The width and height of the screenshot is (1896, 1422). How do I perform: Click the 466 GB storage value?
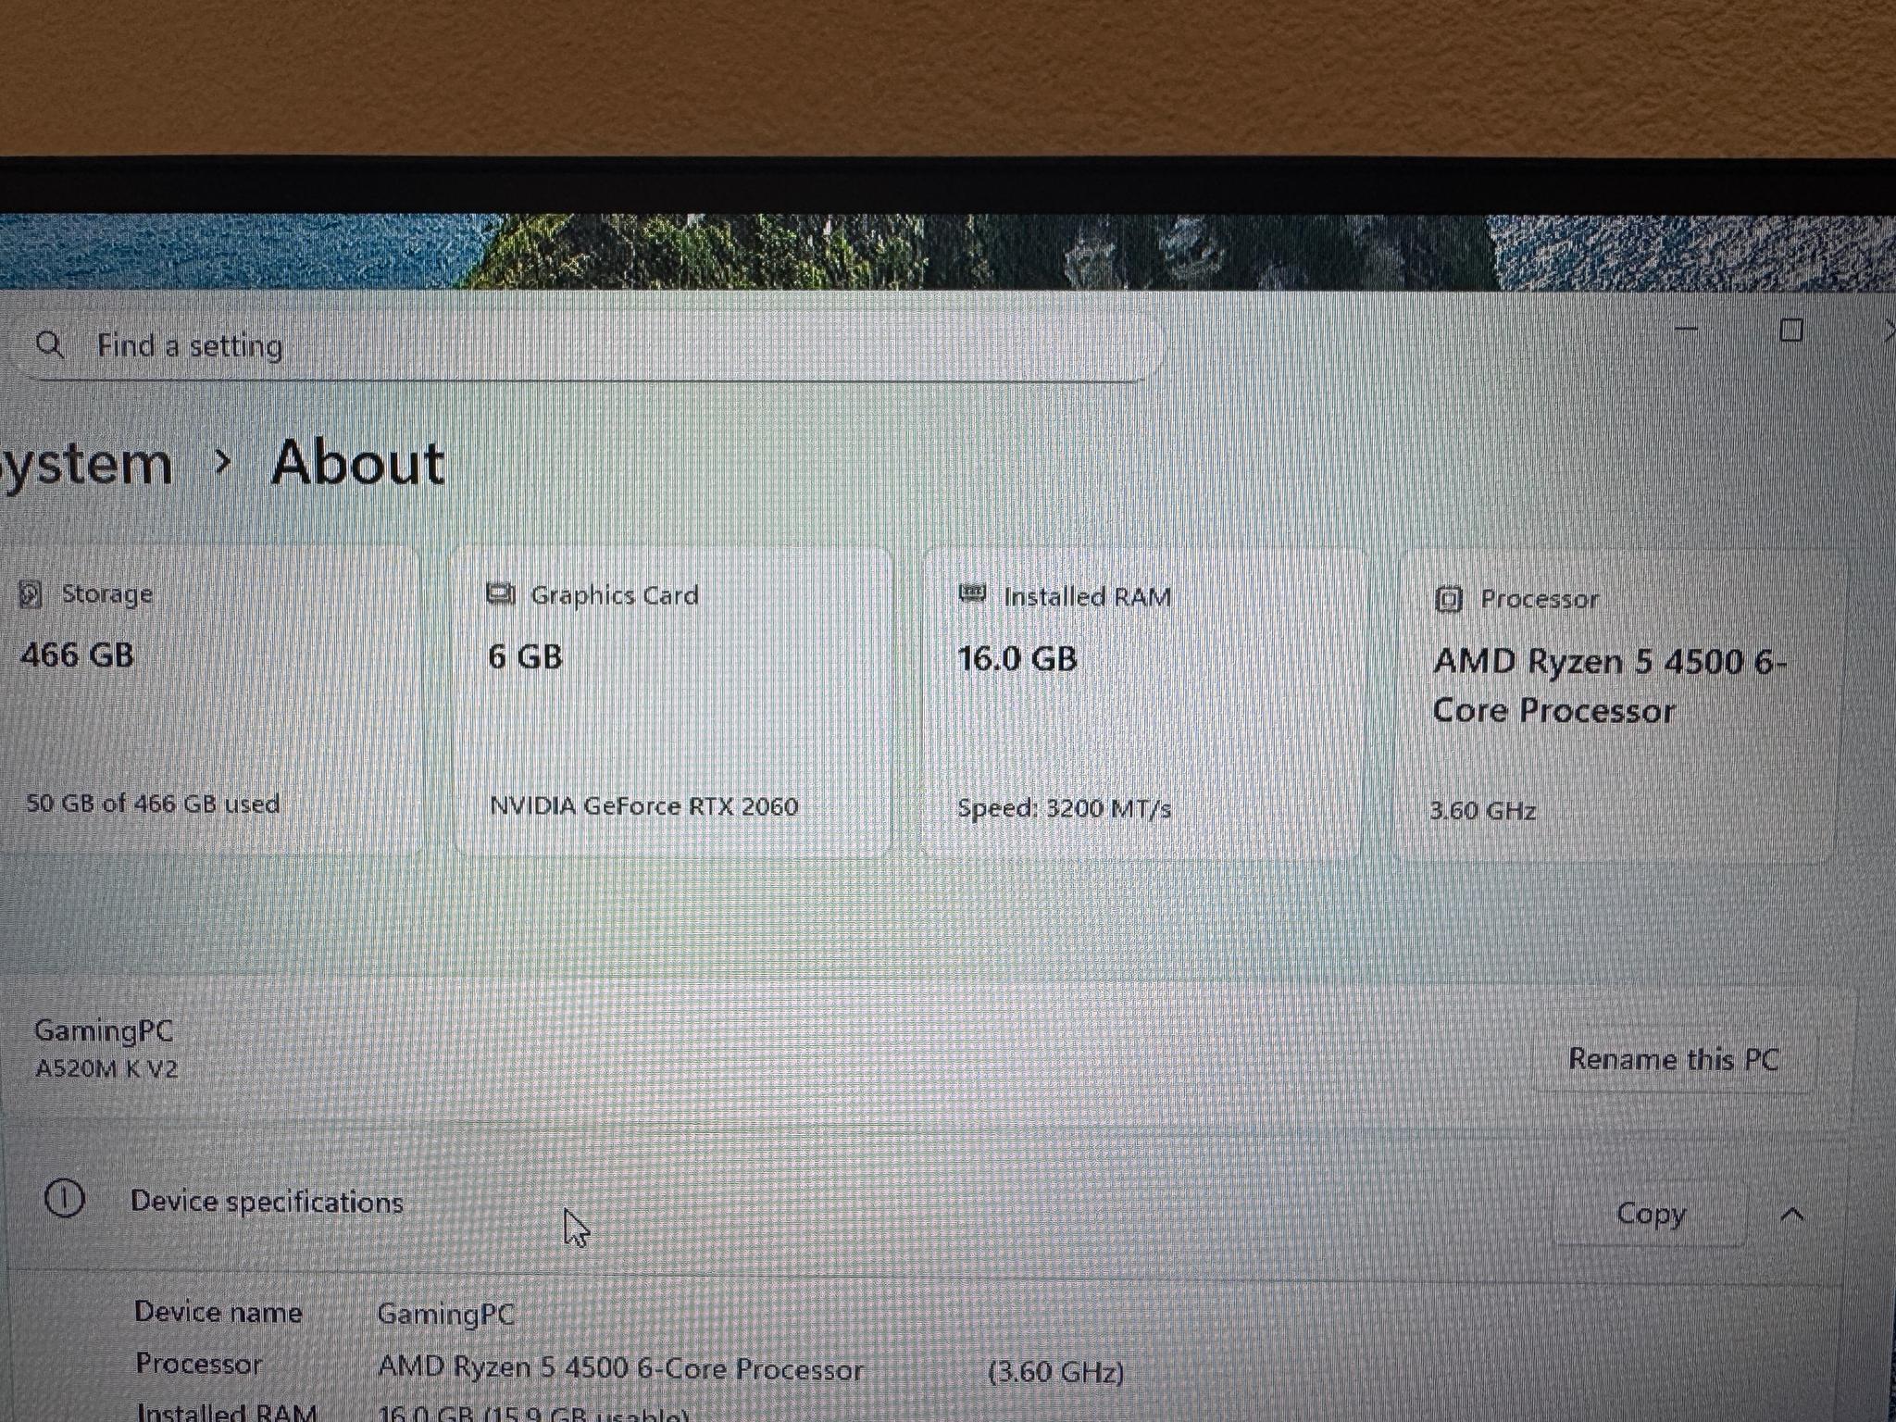(77, 655)
